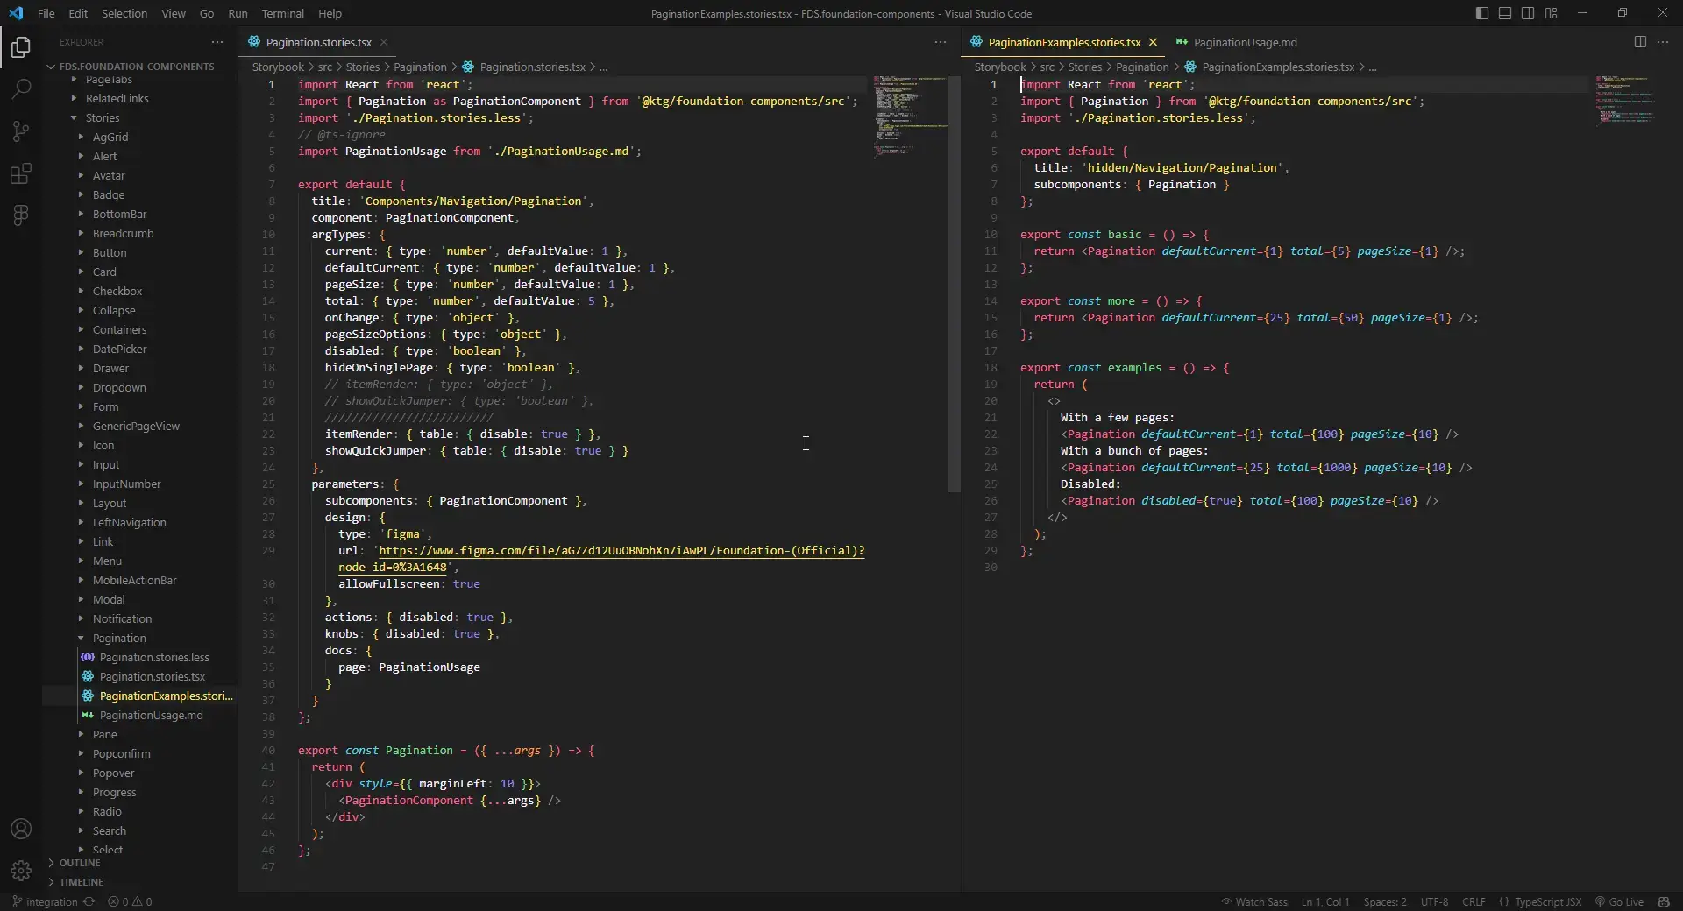Expand the Button folder in explorer
Viewport: 1683px width, 911px height.
click(110, 252)
